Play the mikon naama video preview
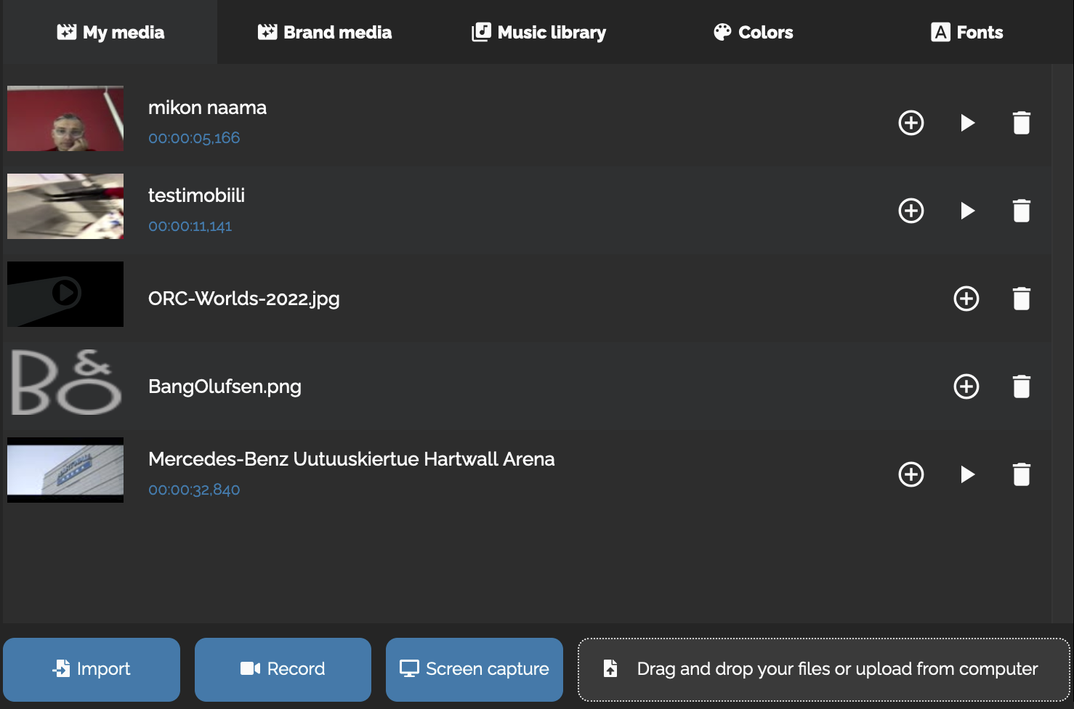Image resolution: width=1074 pixels, height=709 pixels. pos(967,123)
